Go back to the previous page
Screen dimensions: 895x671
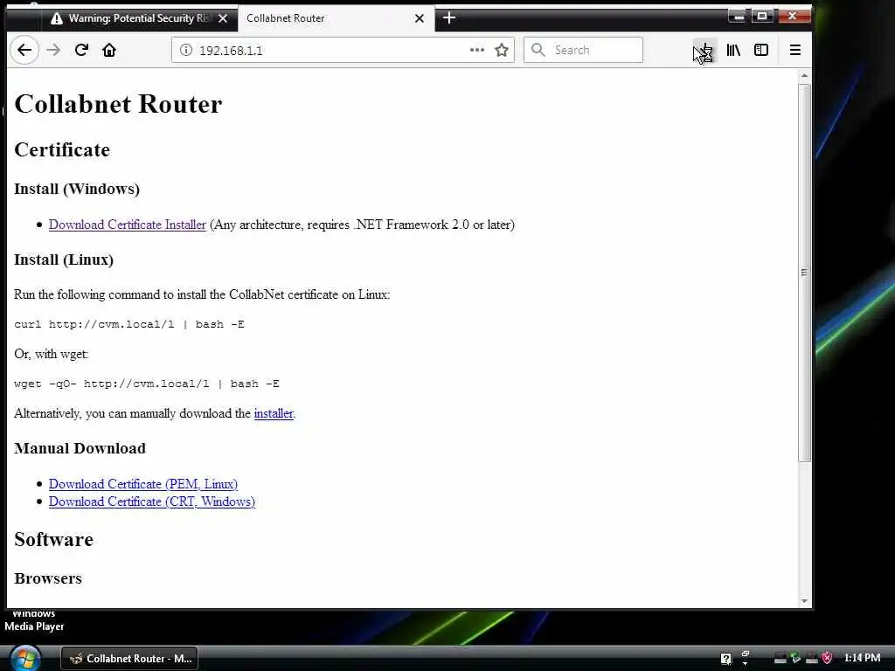24,50
